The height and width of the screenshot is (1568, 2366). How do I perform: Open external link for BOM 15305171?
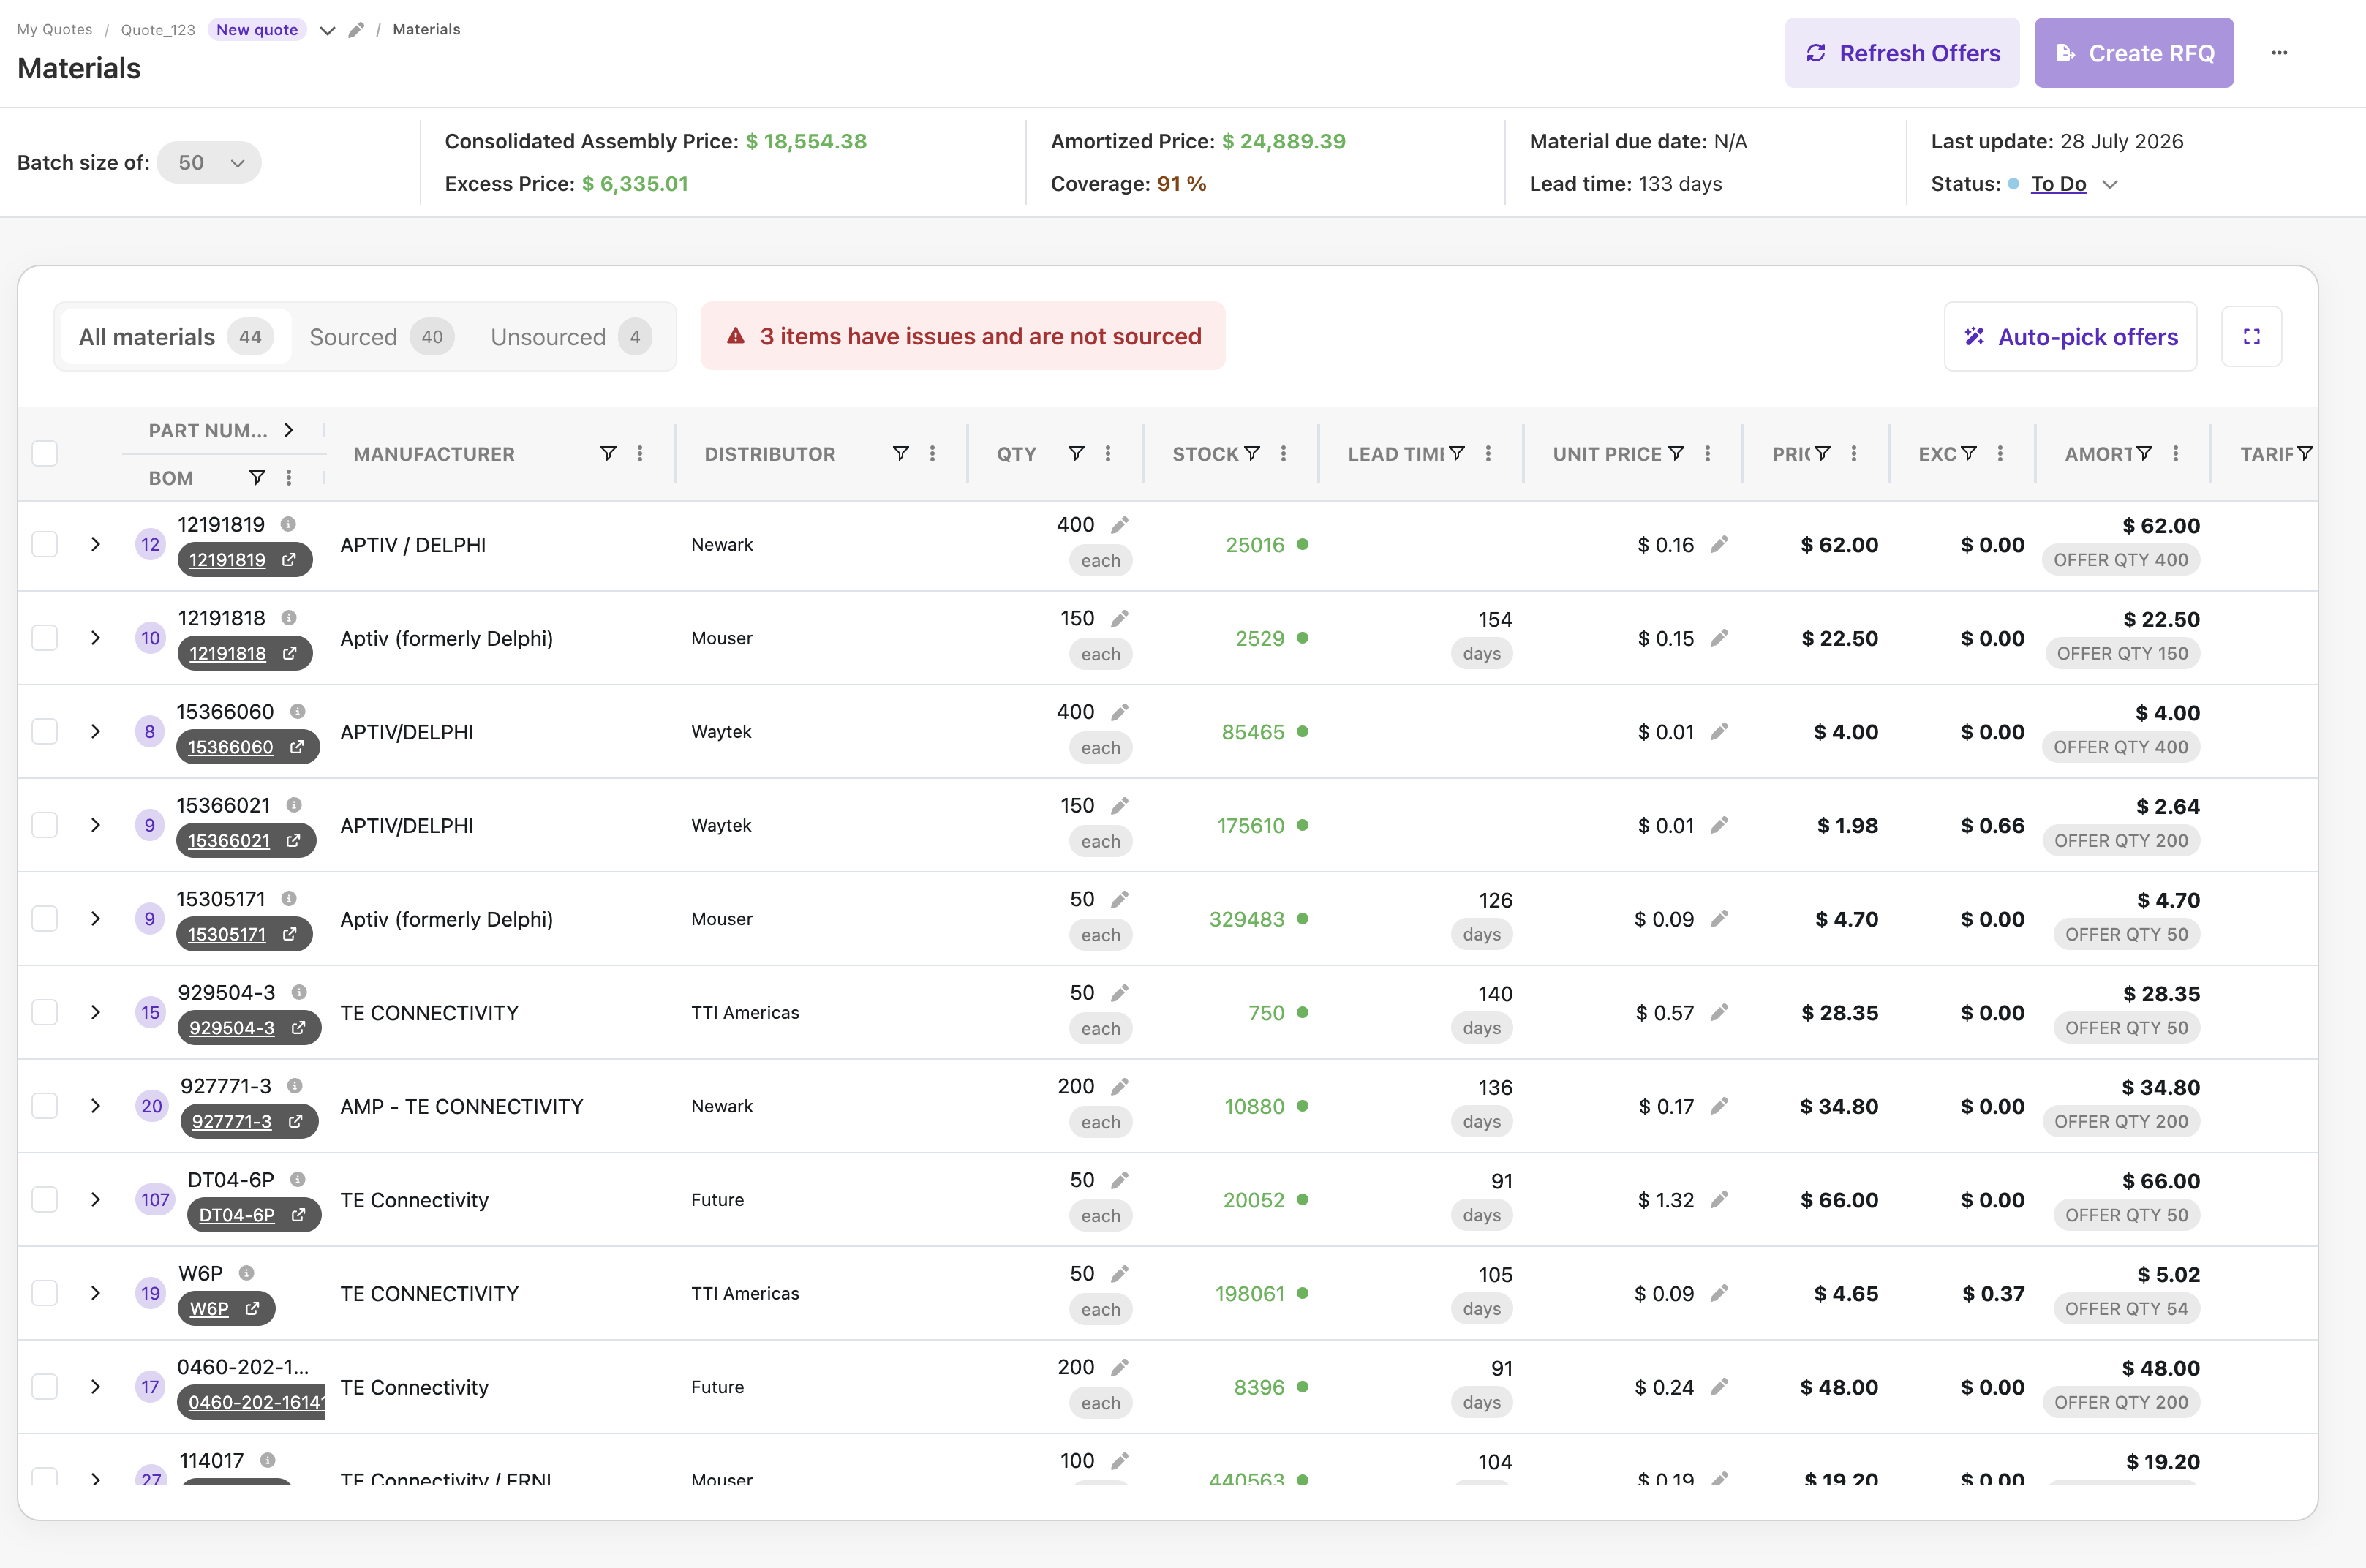pos(289,934)
